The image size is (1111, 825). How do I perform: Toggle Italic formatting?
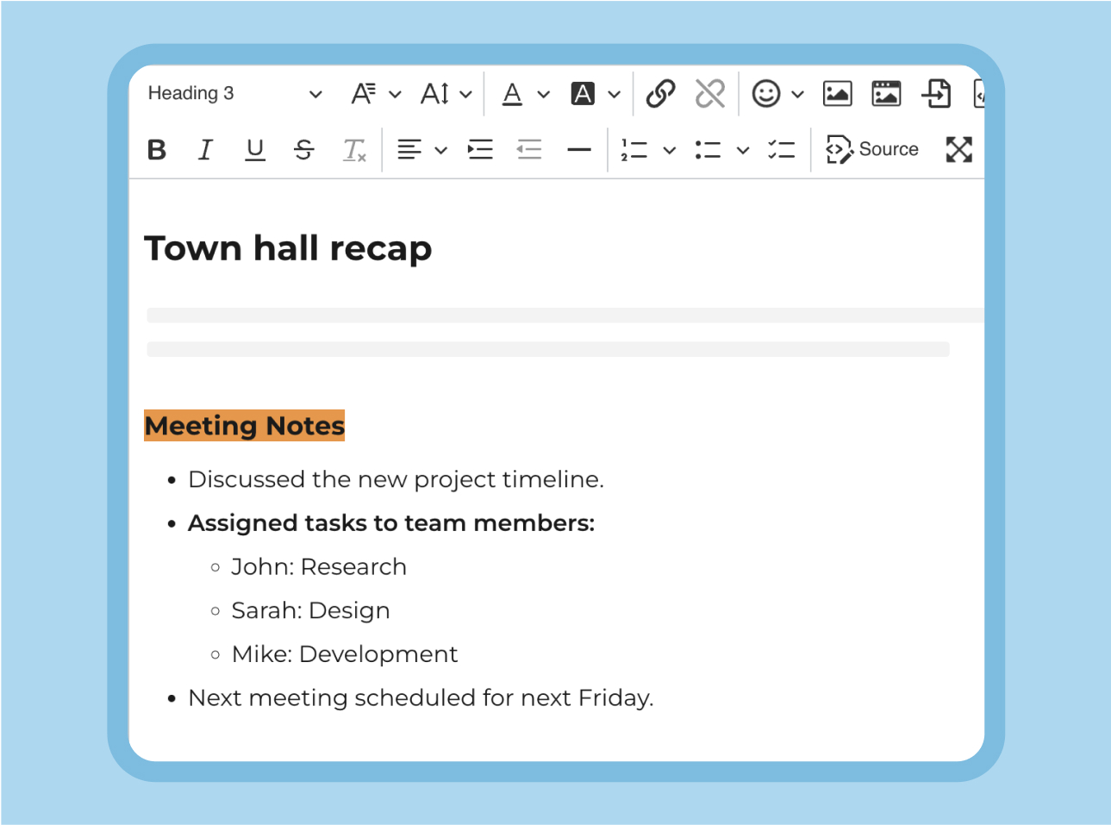205,150
